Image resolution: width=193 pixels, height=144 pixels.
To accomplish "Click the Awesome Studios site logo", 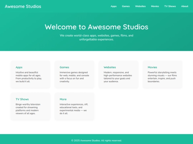I will [23, 6].
